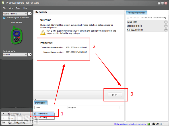Open the Data package selection complete link
The height and width of the screenshot is (126, 169).
tap(130, 124)
